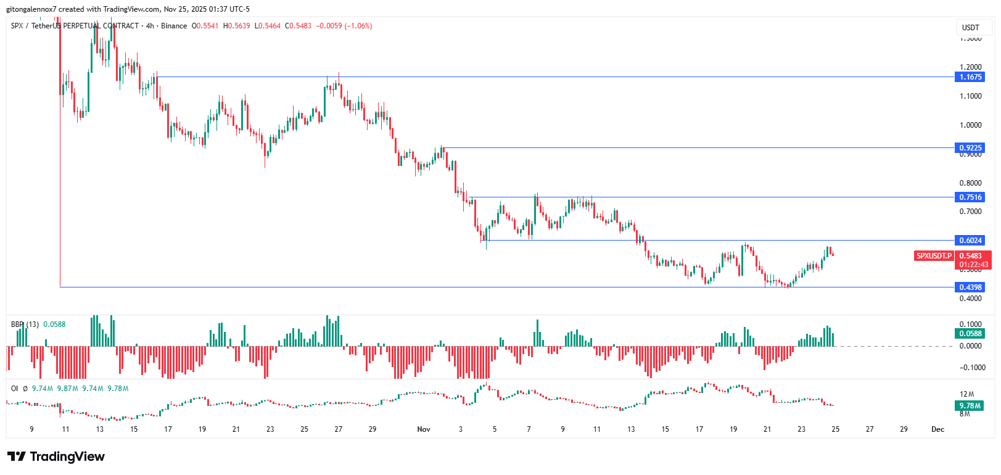Click the 0.7516 blue price label
Image resolution: width=1001 pixels, height=475 pixels.
point(970,197)
